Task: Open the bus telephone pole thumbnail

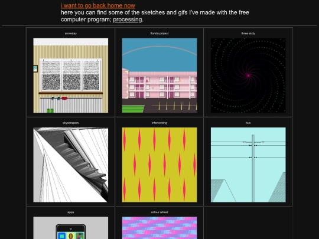Action: [248, 165]
